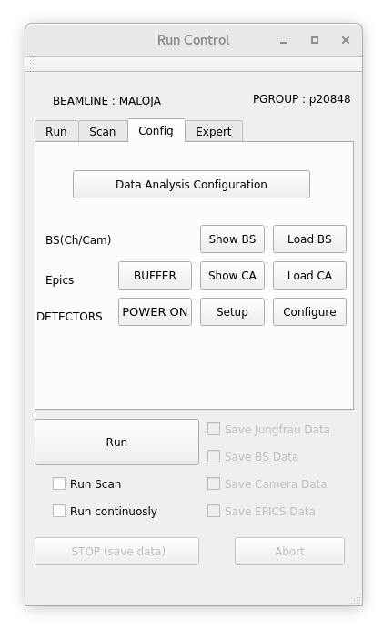
Task: Switch to the Run tab
Action: coord(56,131)
